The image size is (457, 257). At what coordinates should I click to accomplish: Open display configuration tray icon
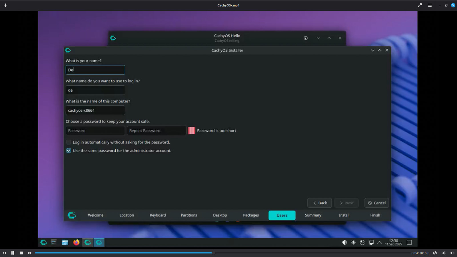pyautogui.click(x=371, y=242)
